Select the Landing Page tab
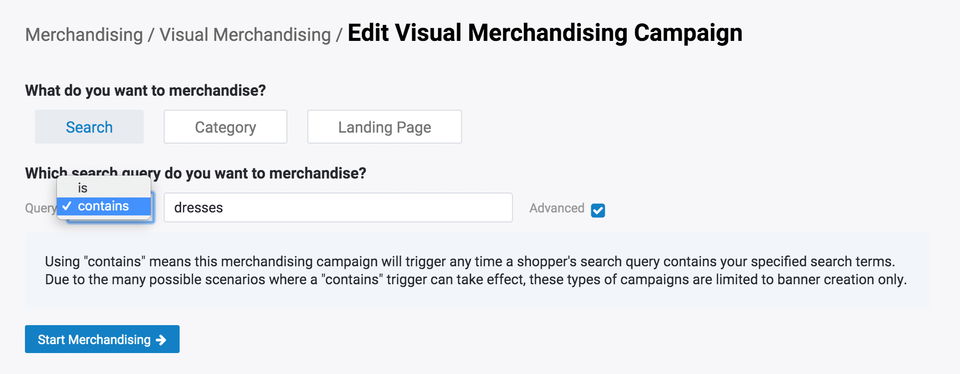 [x=384, y=127]
